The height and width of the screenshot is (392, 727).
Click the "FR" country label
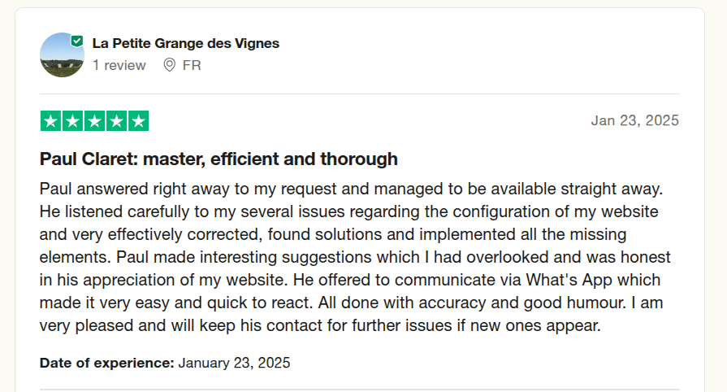tap(192, 65)
